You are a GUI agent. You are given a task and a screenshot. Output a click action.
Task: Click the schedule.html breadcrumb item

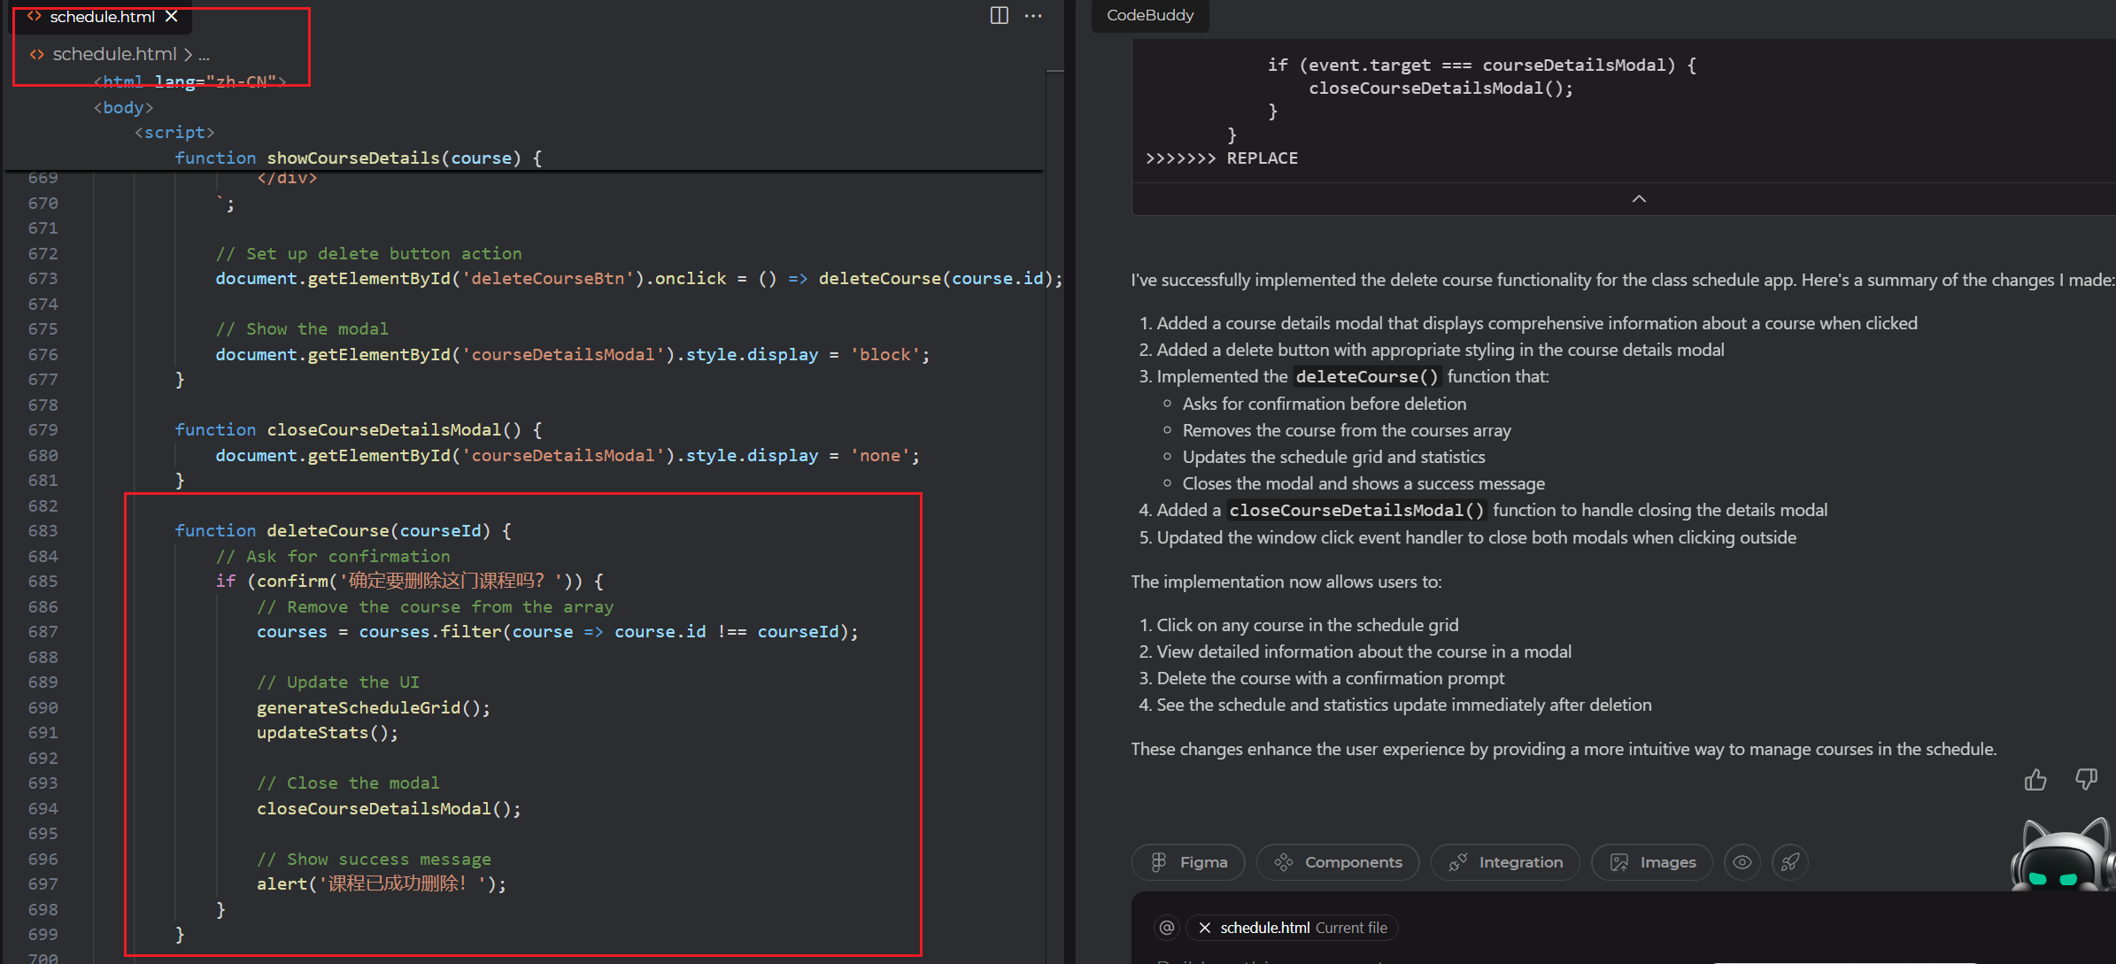(x=114, y=55)
